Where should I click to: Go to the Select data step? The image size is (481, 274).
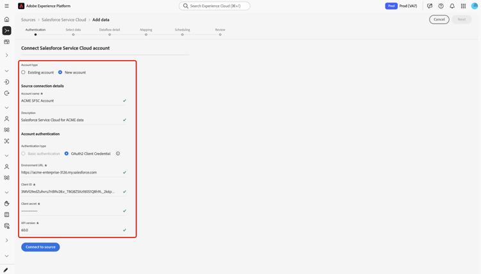[73, 31]
